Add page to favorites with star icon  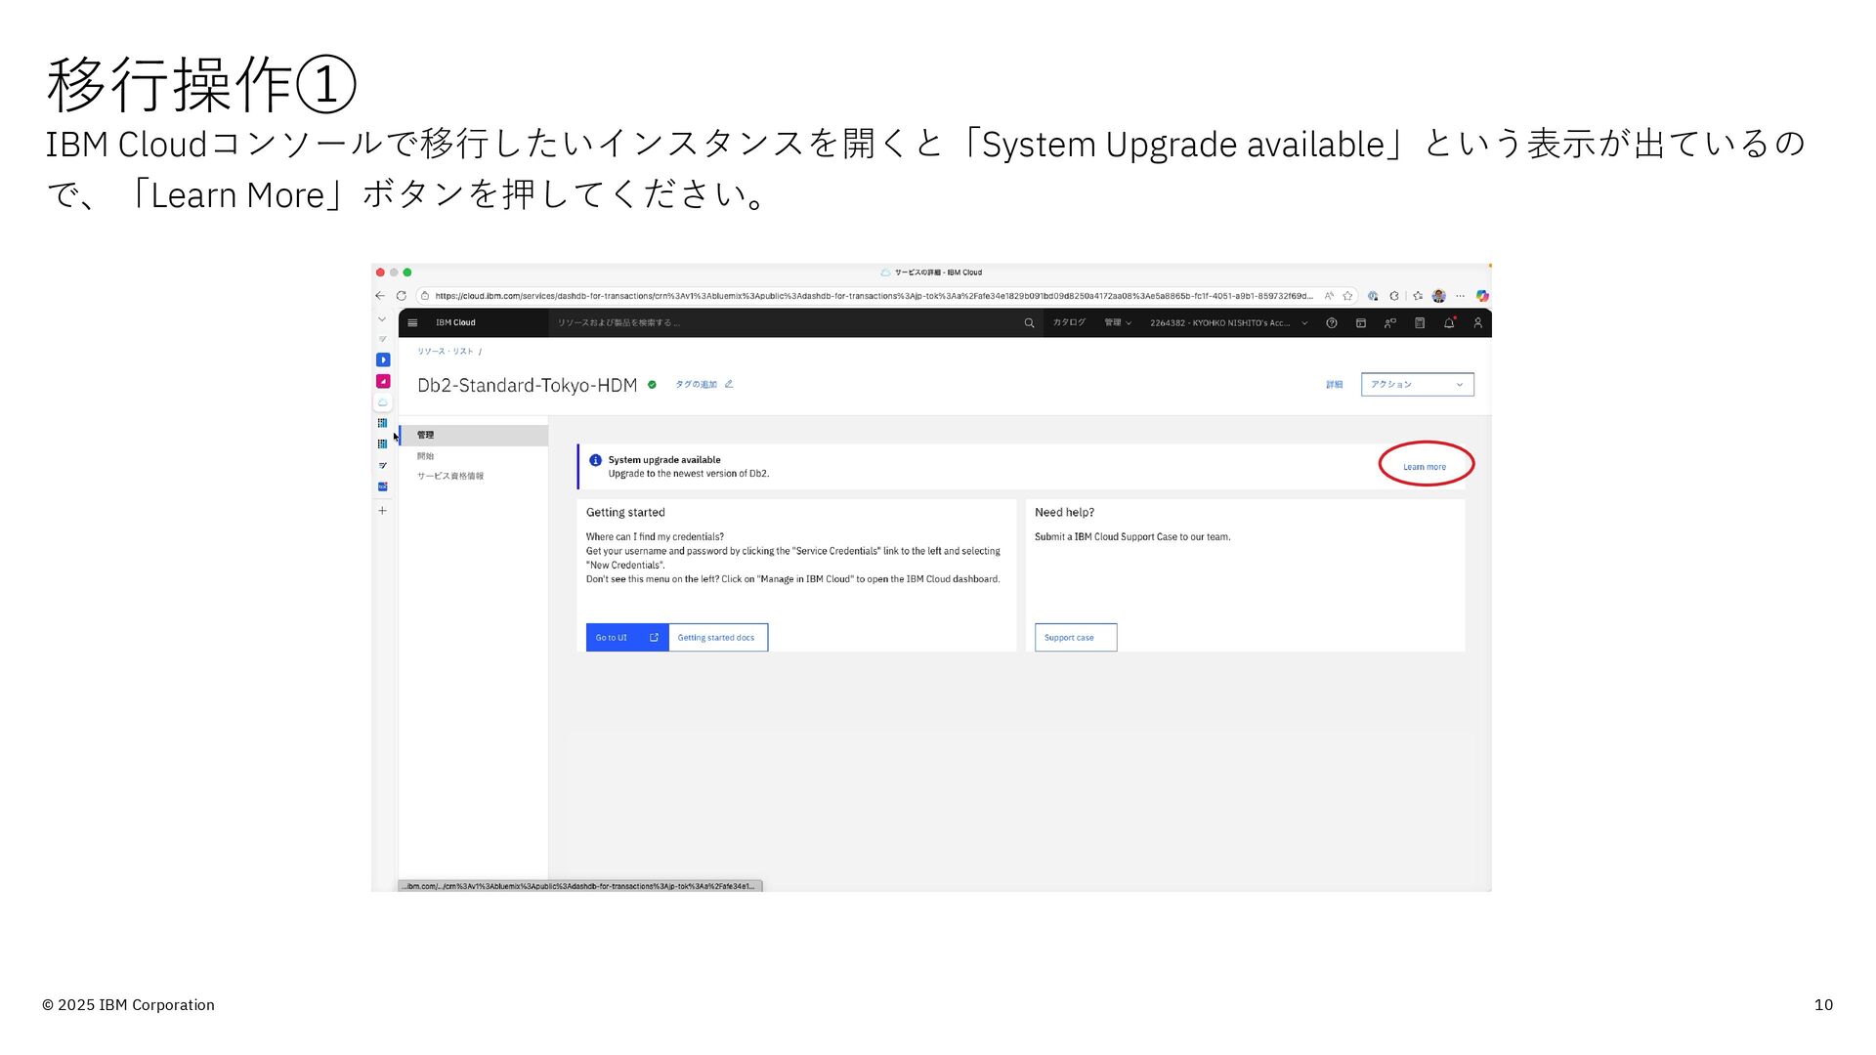click(1347, 295)
